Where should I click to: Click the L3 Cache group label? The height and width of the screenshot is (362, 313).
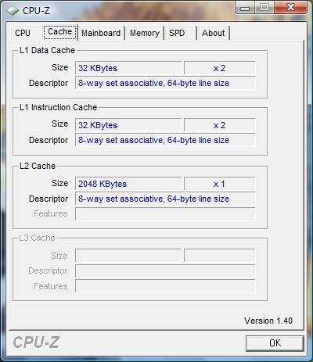pyautogui.click(x=37, y=238)
